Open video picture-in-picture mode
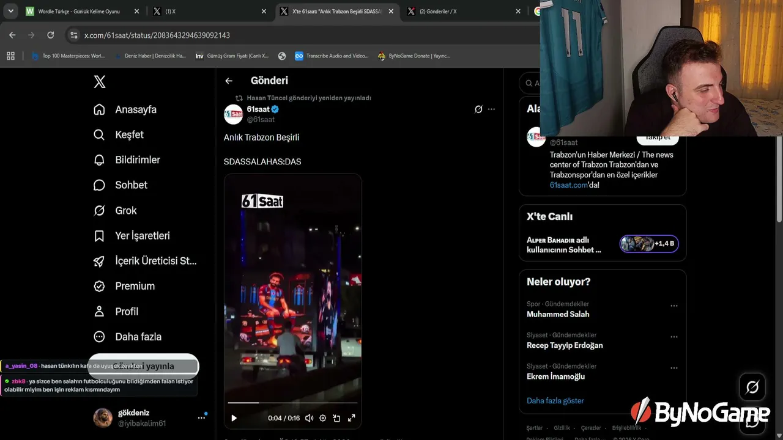 [x=336, y=418]
